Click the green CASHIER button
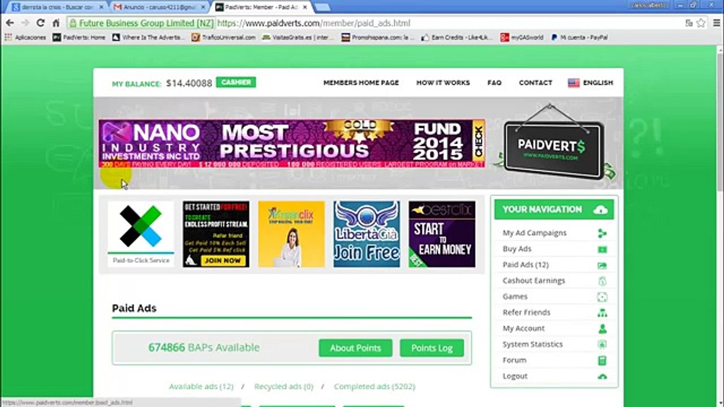Image resolution: width=724 pixels, height=407 pixels. [x=236, y=83]
